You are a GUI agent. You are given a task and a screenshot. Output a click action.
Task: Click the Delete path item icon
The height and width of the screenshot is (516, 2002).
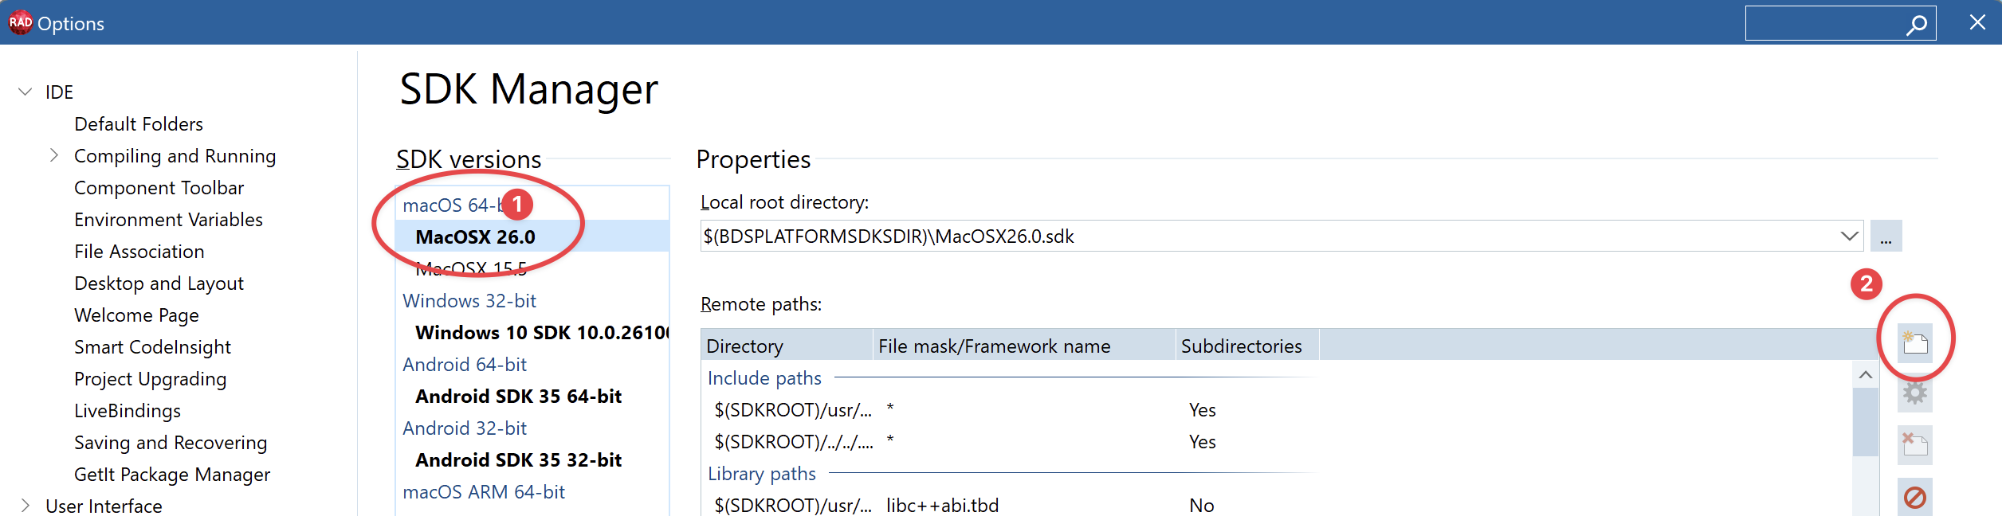click(1914, 444)
